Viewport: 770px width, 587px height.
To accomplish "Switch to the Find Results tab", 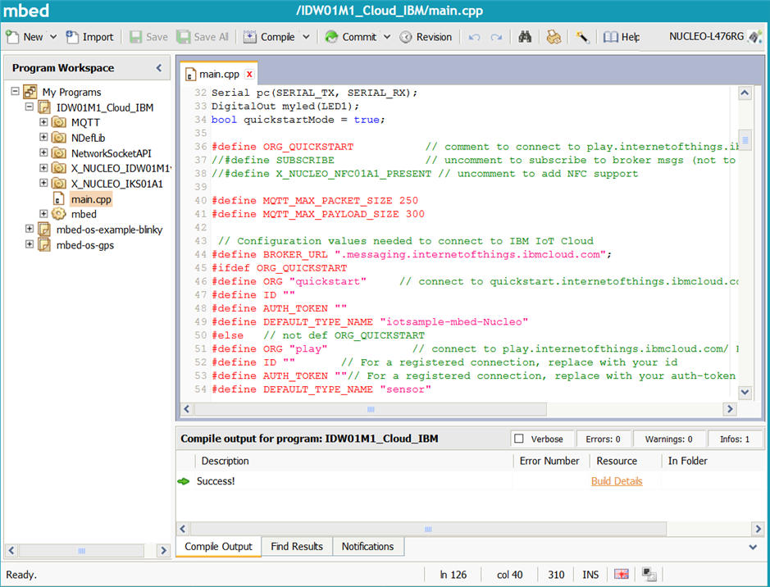I will (x=296, y=547).
